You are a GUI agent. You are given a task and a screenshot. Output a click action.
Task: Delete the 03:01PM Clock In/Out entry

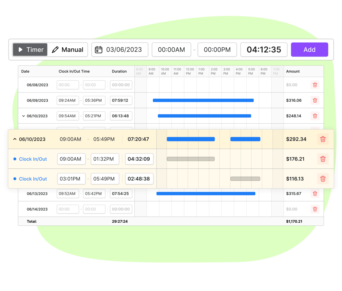(323, 179)
